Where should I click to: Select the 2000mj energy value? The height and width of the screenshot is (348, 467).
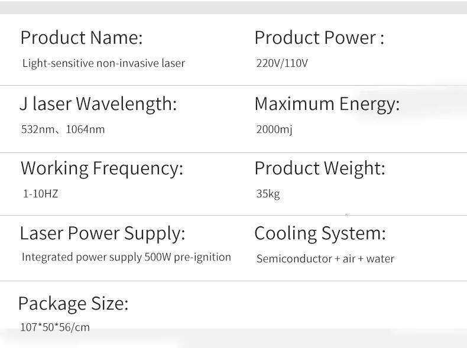(x=274, y=129)
